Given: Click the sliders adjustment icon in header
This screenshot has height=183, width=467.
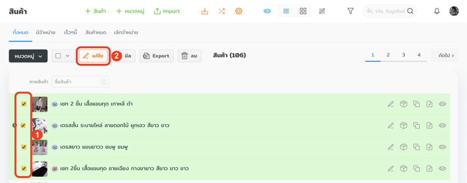Looking at the screenshot, I should tap(322, 11).
